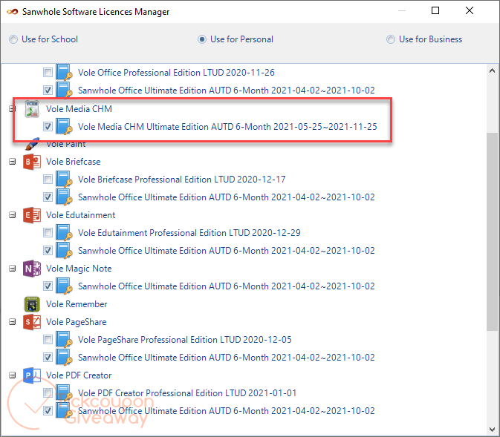Click the Vole PageShare app icon
This screenshot has width=500, height=437.
coord(32,322)
